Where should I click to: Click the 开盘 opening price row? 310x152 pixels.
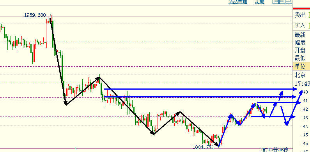click(x=301, y=50)
